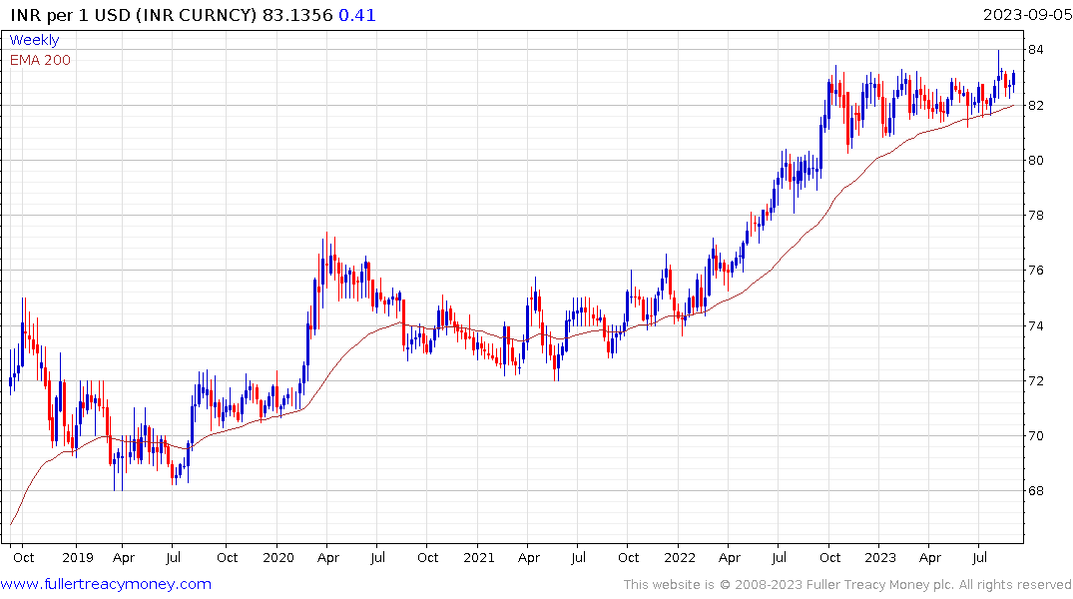Click the 74 price axis label

1035,325
